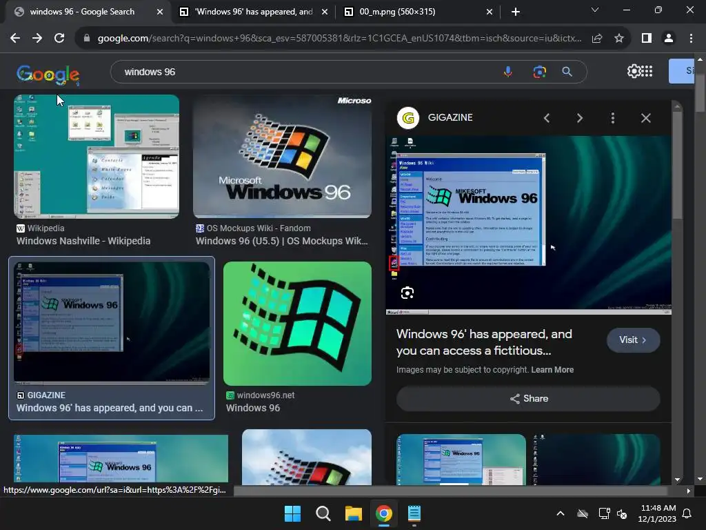Share this page via address bar icon
Viewport: 706px width, 530px height.
(x=597, y=39)
